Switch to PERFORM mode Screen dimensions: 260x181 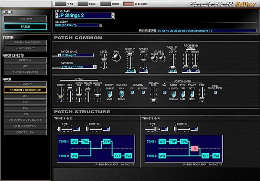pyautogui.click(x=26, y=19)
